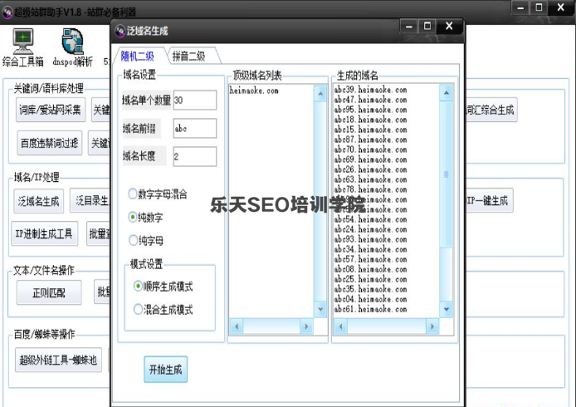This screenshot has height=407, width=576.
Task: Select abc93.heimaoke.com in generated list
Action: point(371,239)
